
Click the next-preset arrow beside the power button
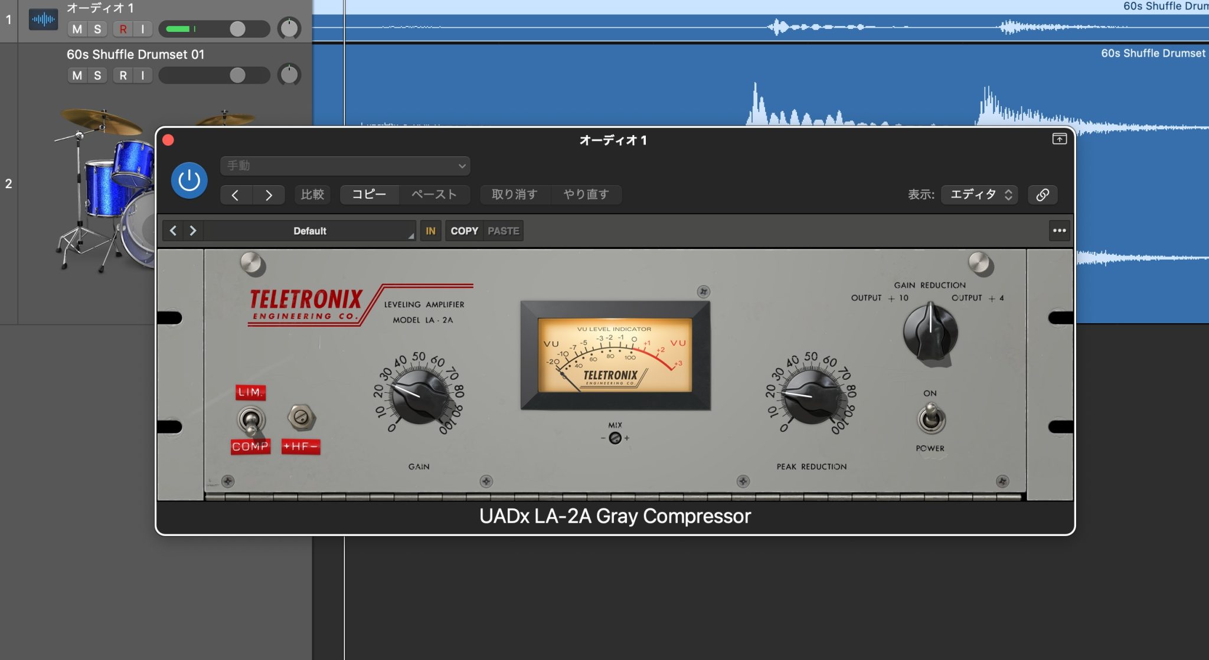269,195
